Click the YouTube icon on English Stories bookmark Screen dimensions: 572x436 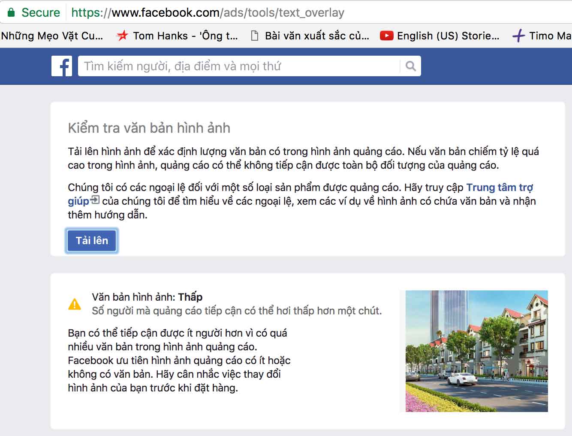pyautogui.click(x=386, y=36)
